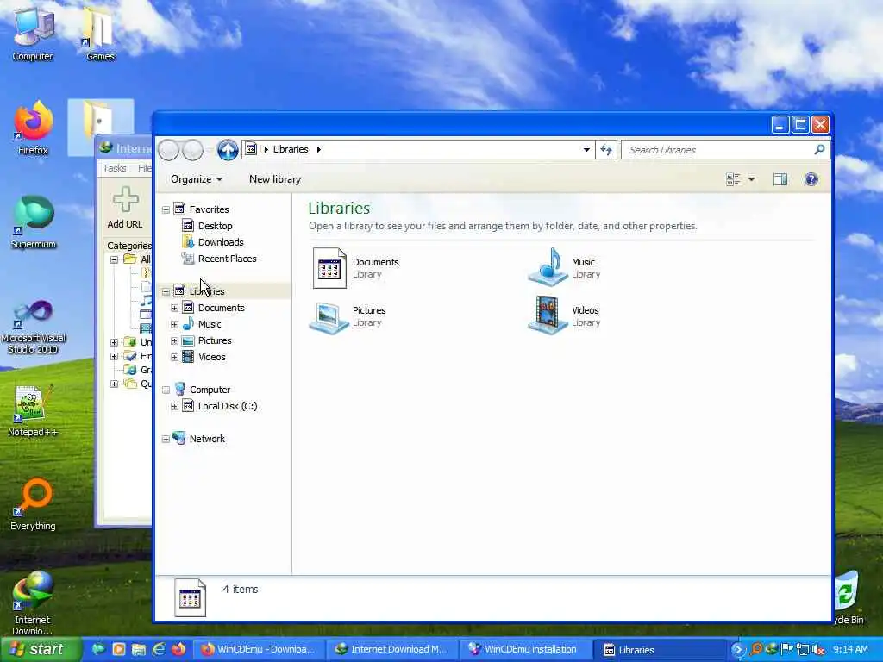Select Desktop in Favorites
This screenshot has height=662, width=883.
tap(215, 226)
